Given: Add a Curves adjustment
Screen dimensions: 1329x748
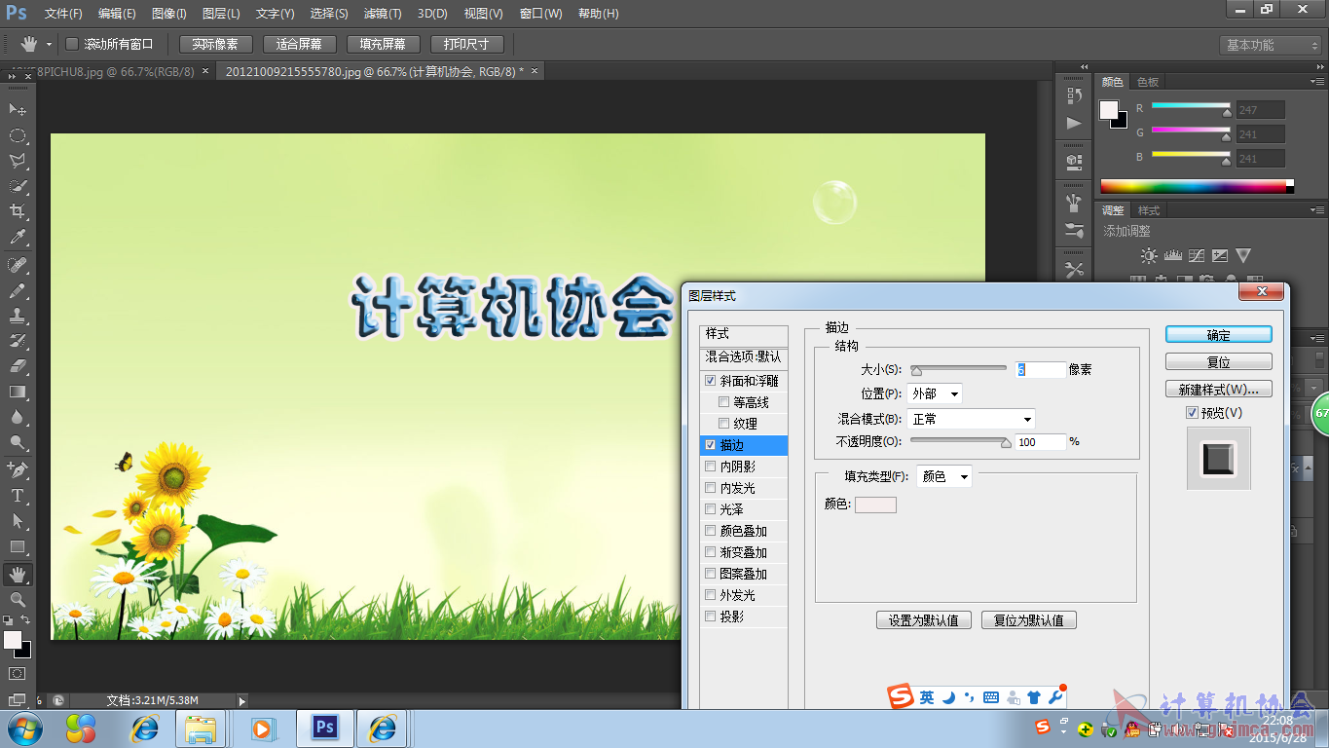Looking at the screenshot, I should [1197, 256].
